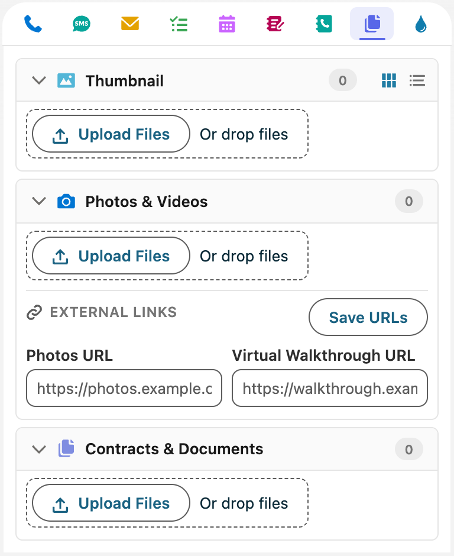Image resolution: width=454 pixels, height=556 pixels.
Task: Focus the Photos URL input field
Action: (x=124, y=388)
